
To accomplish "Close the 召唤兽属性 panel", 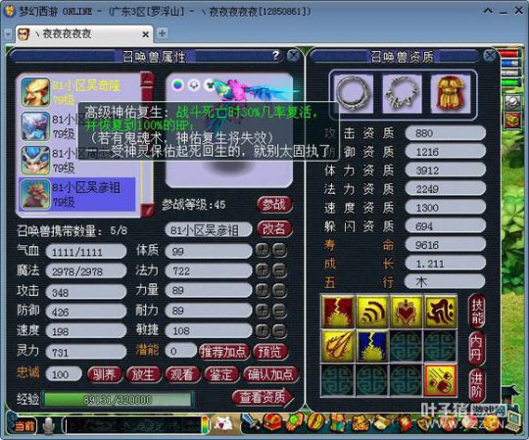I will click(x=294, y=55).
